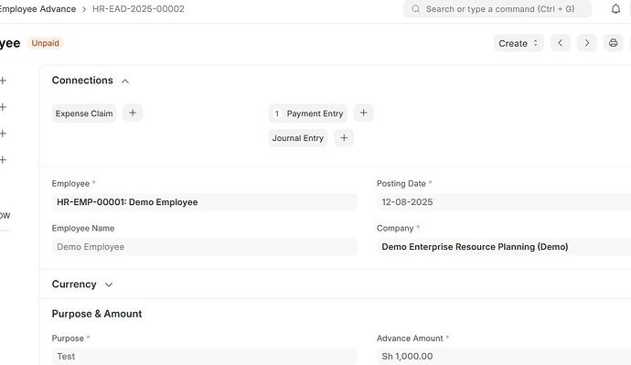The image size is (631, 365).
Task: Click the Purpose & Amount heading
Action: click(x=97, y=314)
